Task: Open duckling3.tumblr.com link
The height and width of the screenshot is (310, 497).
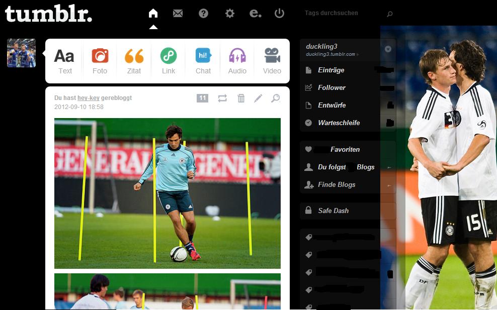Action: tap(330, 54)
